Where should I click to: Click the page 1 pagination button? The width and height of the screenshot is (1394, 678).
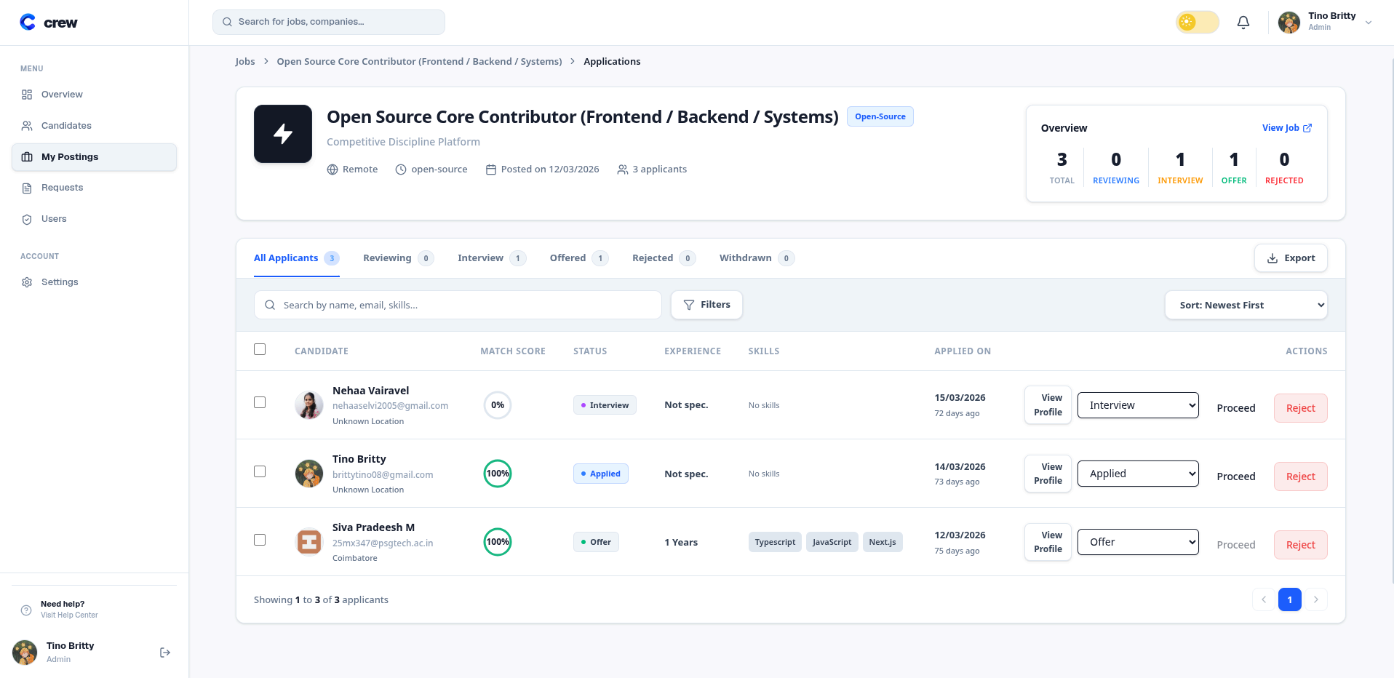point(1290,599)
